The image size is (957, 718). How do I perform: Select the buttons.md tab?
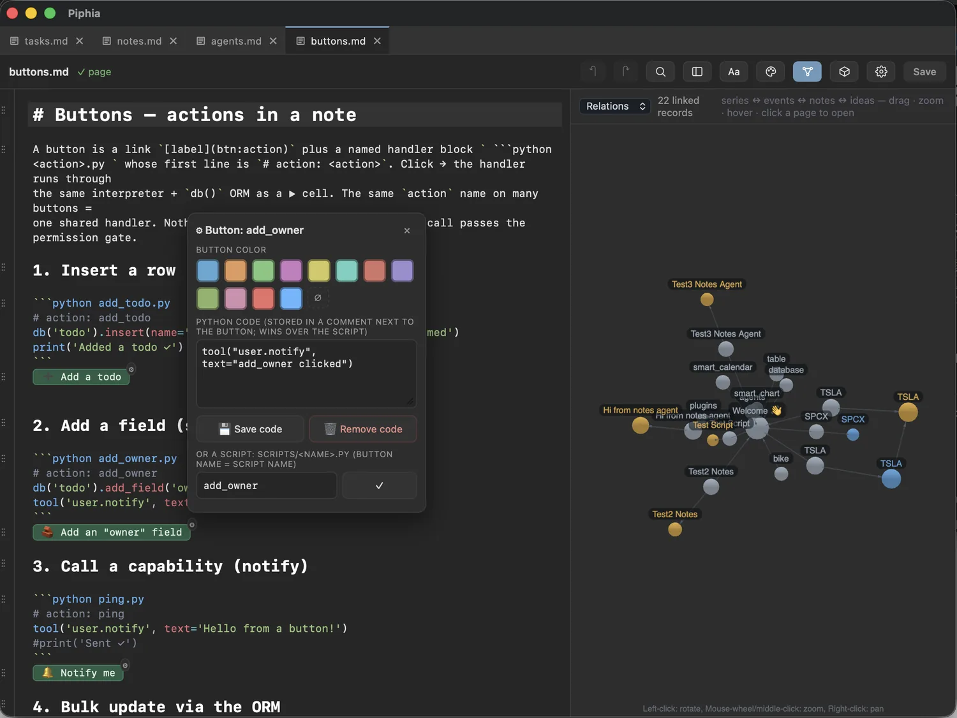click(x=338, y=41)
